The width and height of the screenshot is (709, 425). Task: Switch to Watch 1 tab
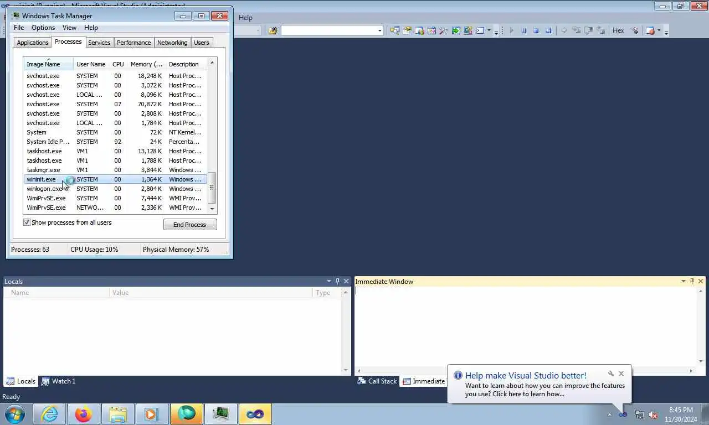pyautogui.click(x=59, y=381)
